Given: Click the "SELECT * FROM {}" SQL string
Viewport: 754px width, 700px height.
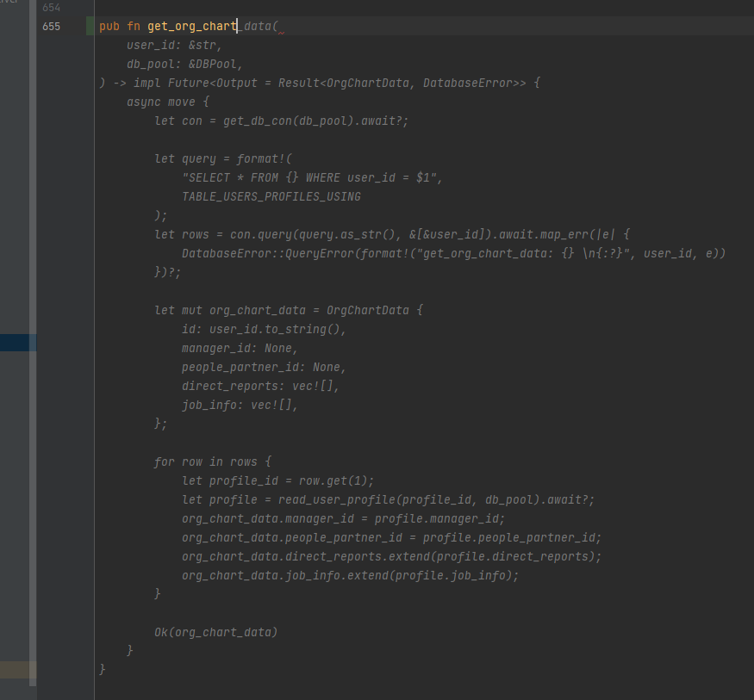Looking at the screenshot, I should point(240,177).
